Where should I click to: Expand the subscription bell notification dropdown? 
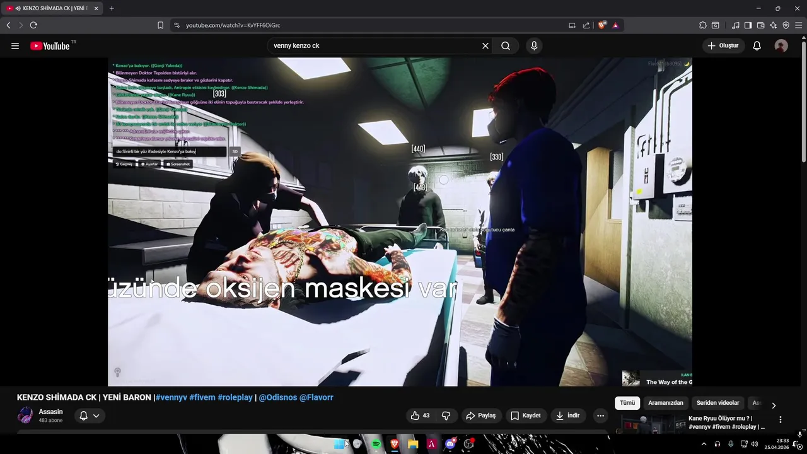click(90, 416)
